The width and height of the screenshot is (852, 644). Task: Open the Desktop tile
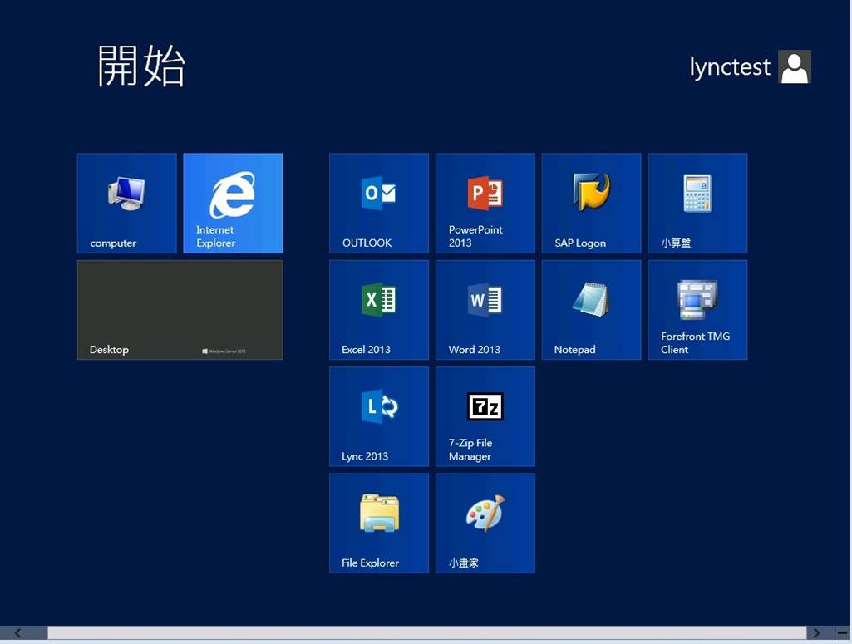[180, 309]
